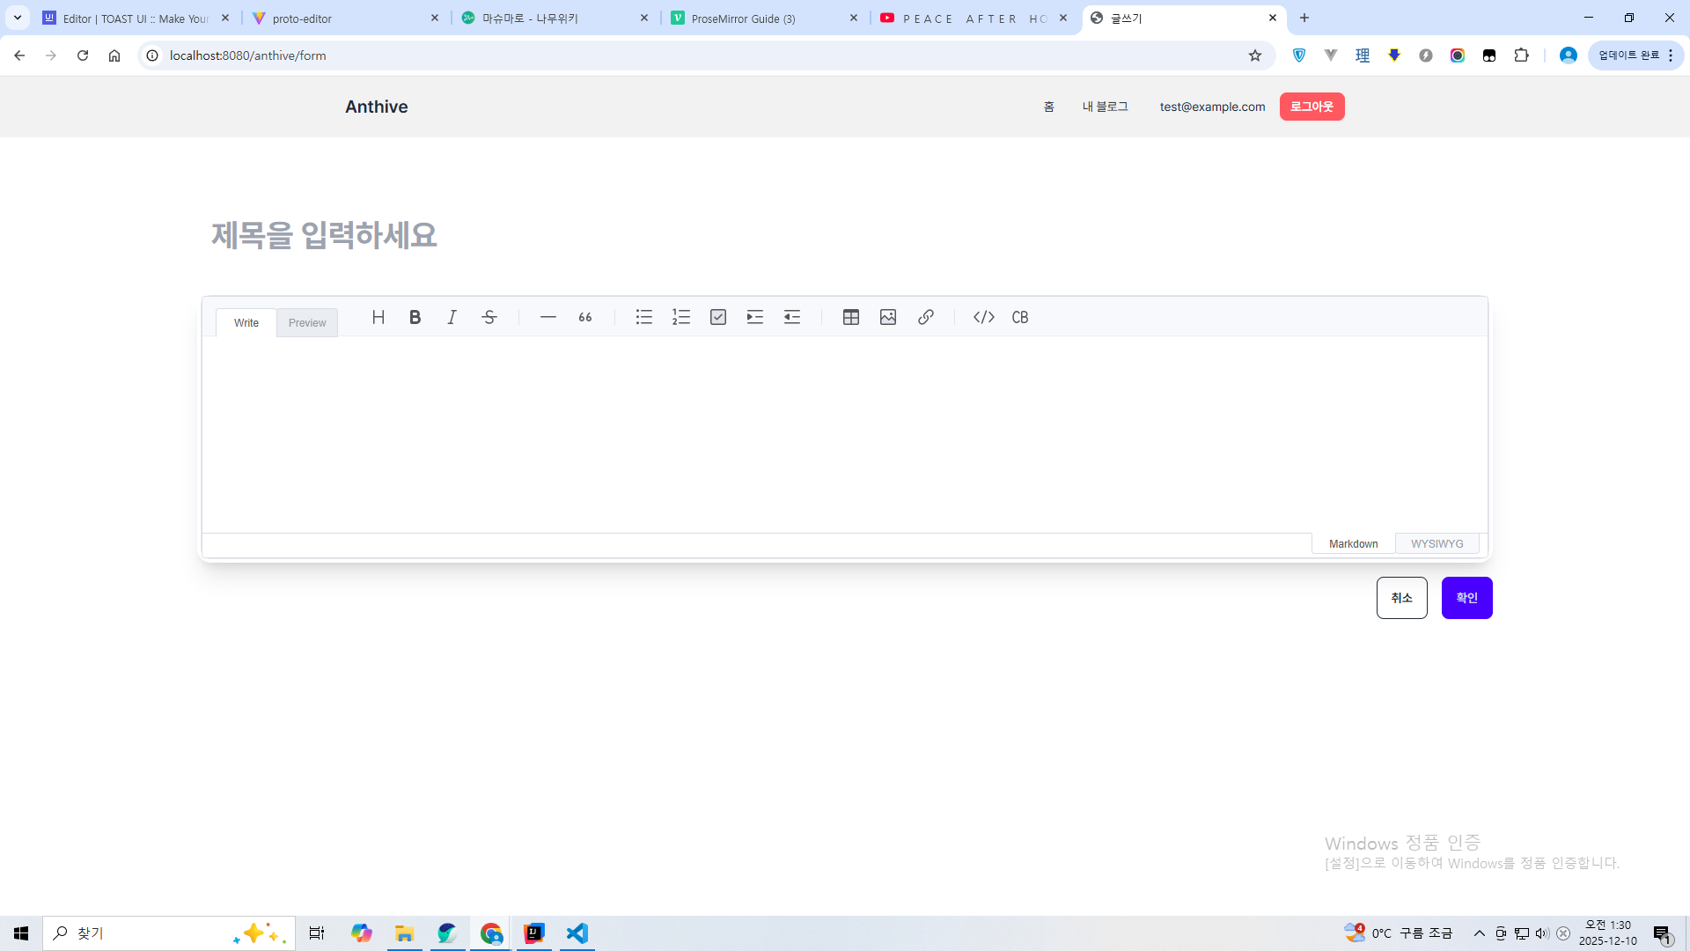Open Visual Studio Code from taskbar
Viewport: 1690px width, 951px height.
tap(577, 933)
